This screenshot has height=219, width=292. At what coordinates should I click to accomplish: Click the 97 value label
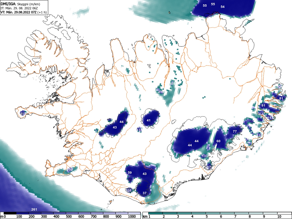(x=208, y=167)
